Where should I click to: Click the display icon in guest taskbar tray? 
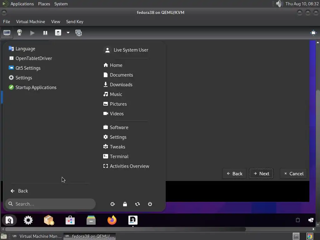pyautogui.click(x=311, y=220)
